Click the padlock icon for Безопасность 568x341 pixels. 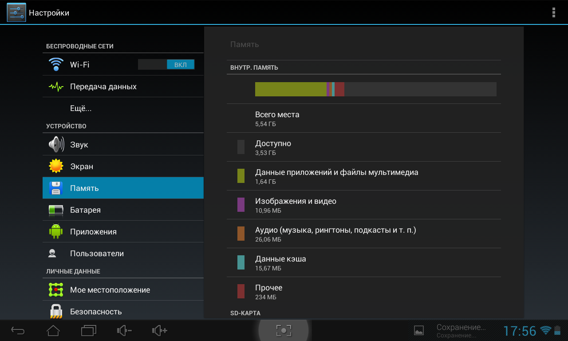pyautogui.click(x=56, y=311)
